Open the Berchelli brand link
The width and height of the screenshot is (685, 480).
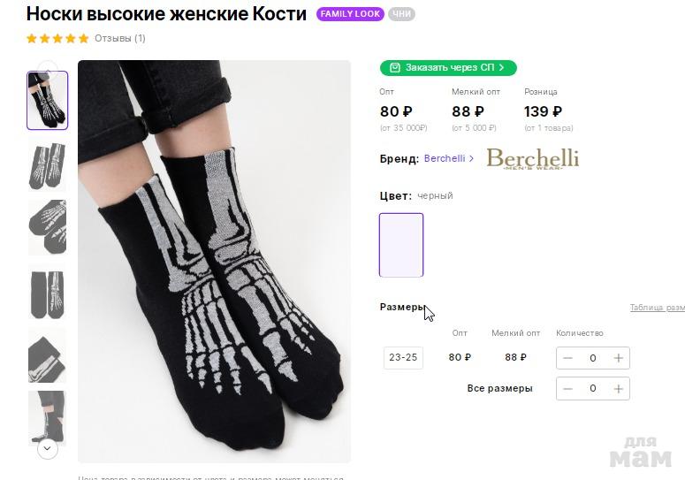click(x=445, y=159)
